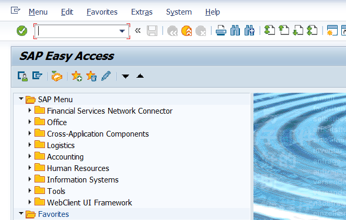The image size is (346, 220).
Task: Click the Add to Favorites star icon
Action: pos(77,76)
